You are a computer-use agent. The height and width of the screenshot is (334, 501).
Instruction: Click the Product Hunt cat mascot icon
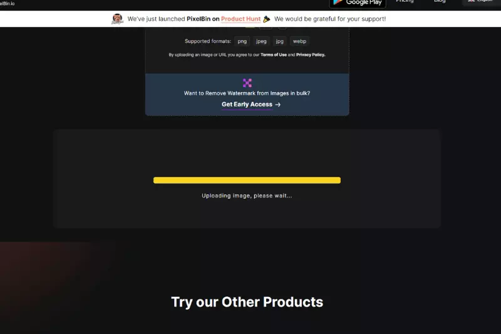(x=117, y=19)
